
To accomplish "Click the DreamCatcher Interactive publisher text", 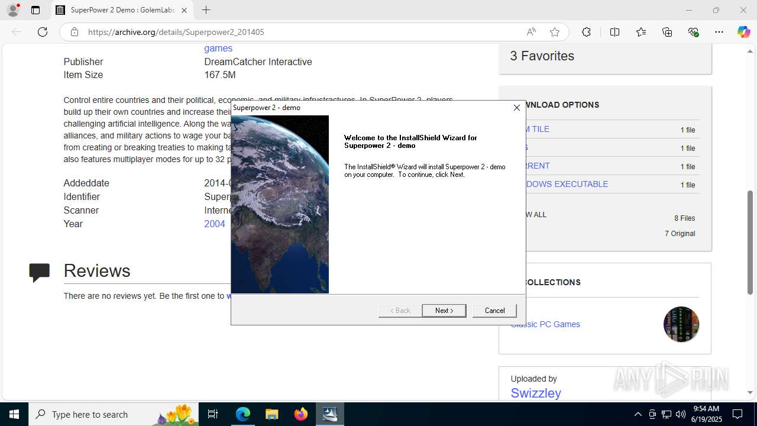I will click(x=258, y=62).
